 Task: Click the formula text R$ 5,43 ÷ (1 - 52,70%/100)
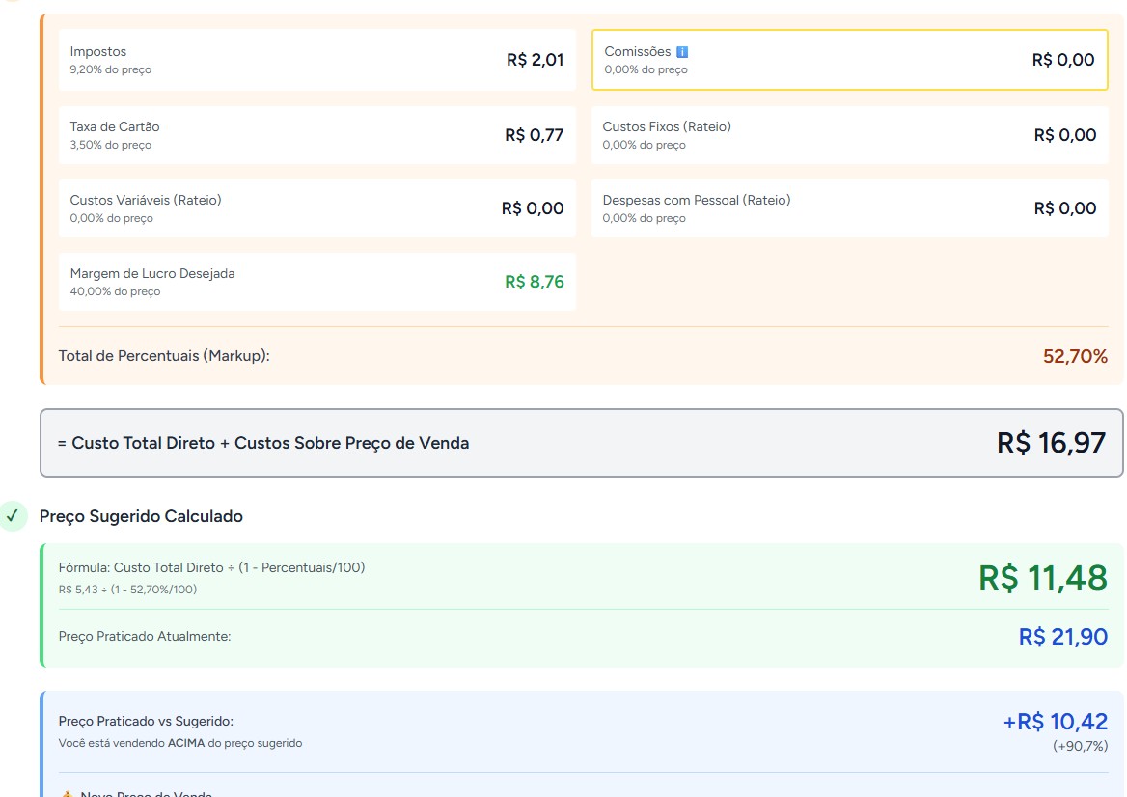point(127,590)
